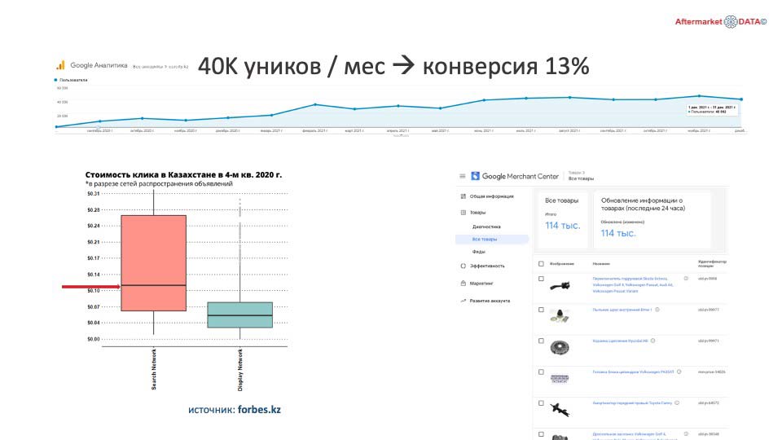Open the Volkswagen PASSAT cylinder head link

(x=633, y=372)
